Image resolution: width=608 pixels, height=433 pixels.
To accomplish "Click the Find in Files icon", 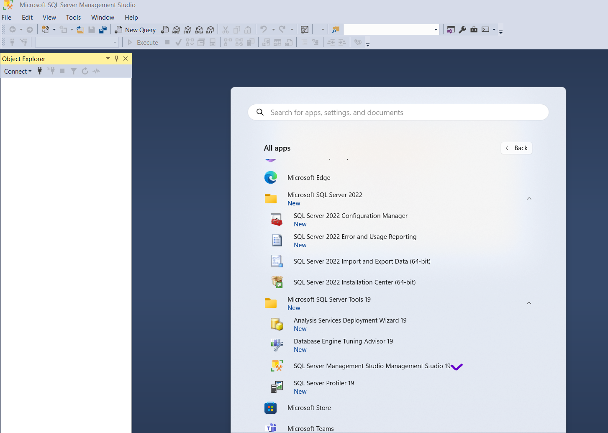I will pyautogui.click(x=336, y=30).
